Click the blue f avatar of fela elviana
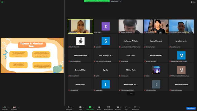197x111 pixels. [106, 84]
